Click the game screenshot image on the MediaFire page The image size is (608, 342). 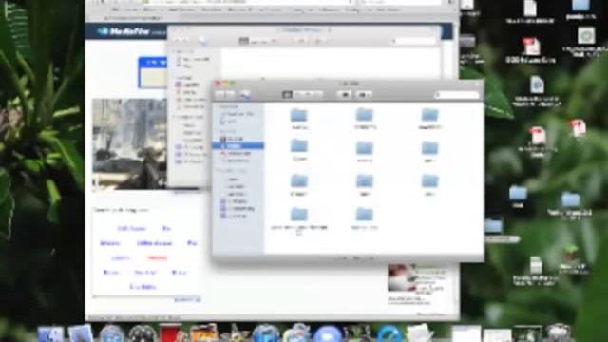pos(129,143)
